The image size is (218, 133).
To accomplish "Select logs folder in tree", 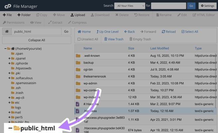I will tap(16, 107).
